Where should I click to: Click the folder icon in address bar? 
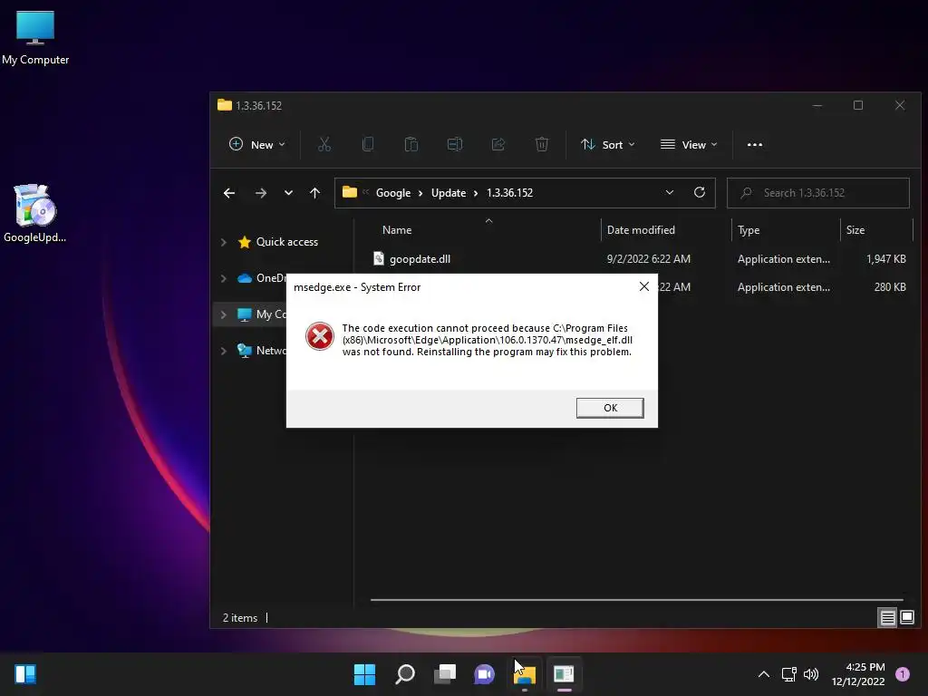(x=350, y=192)
